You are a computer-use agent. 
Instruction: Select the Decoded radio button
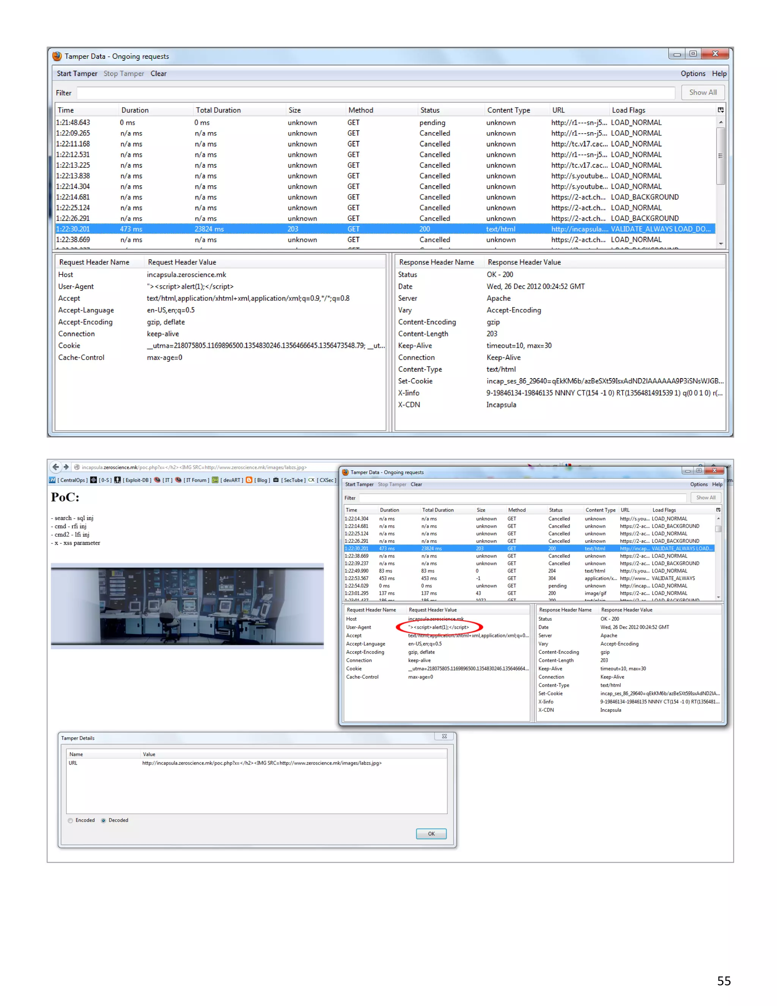(x=104, y=820)
